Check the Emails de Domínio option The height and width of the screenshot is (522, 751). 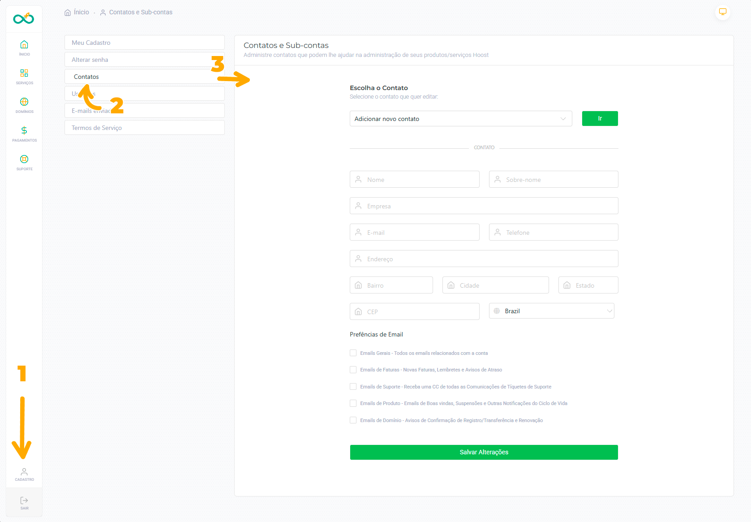click(x=353, y=420)
